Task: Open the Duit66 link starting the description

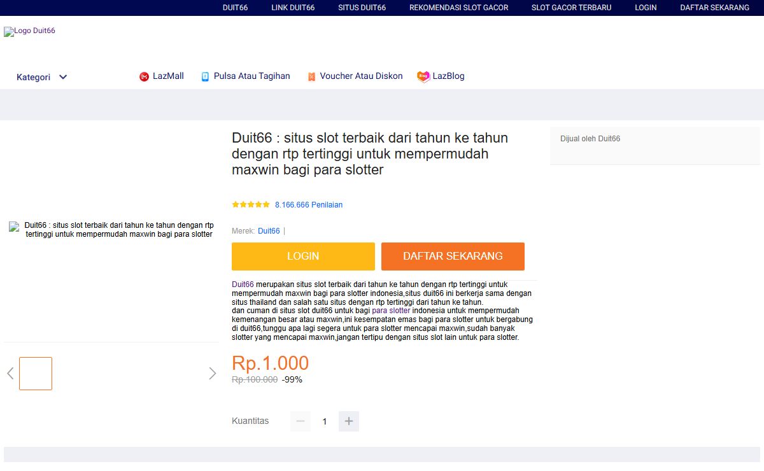Action: [x=243, y=285]
